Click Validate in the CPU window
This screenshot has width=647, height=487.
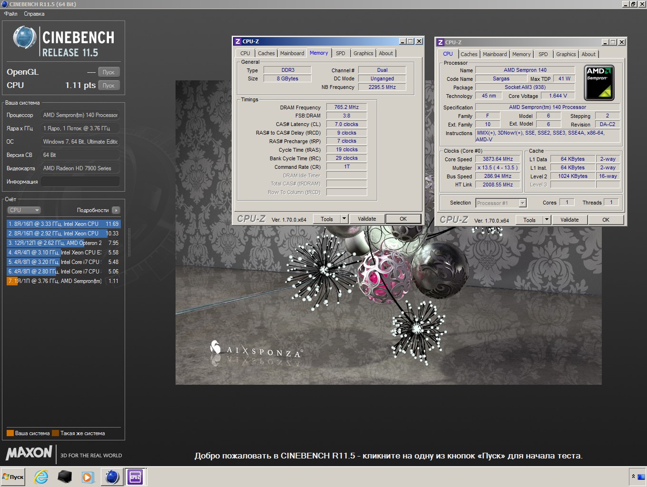pos(569,220)
